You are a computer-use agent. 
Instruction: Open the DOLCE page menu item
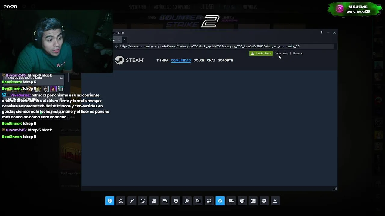tap(199, 60)
